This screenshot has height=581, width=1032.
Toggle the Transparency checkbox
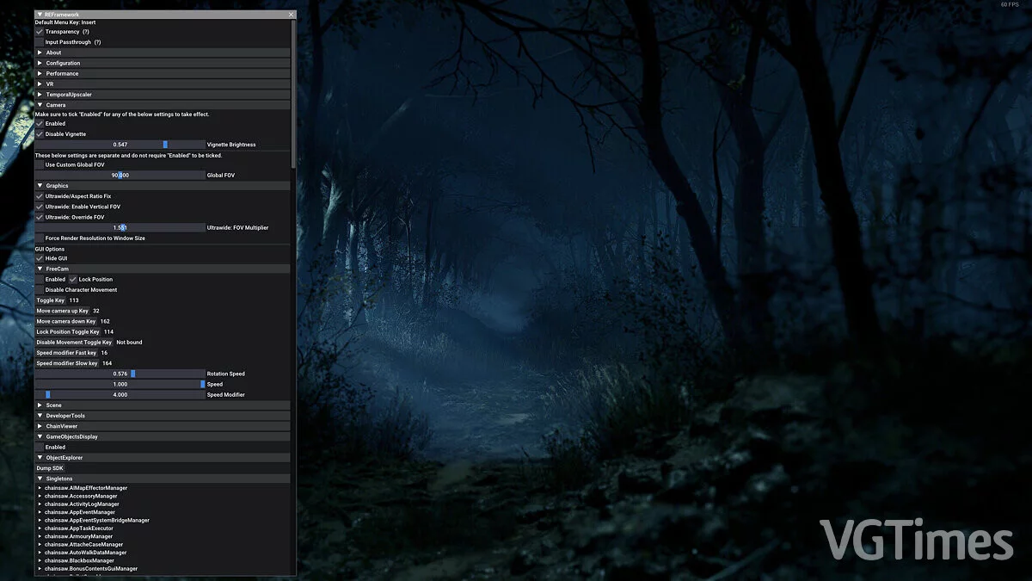pos(39,31)
